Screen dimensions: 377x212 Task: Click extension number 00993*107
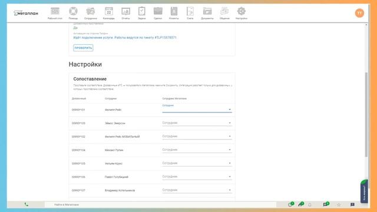tap(78, 191)
